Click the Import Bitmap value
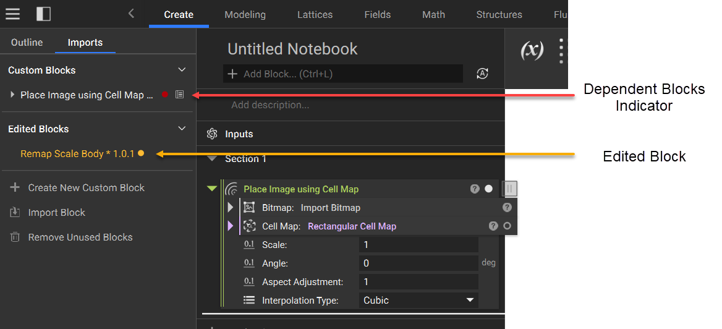Viewport: 722px width, 329px height. coord(331,208)
